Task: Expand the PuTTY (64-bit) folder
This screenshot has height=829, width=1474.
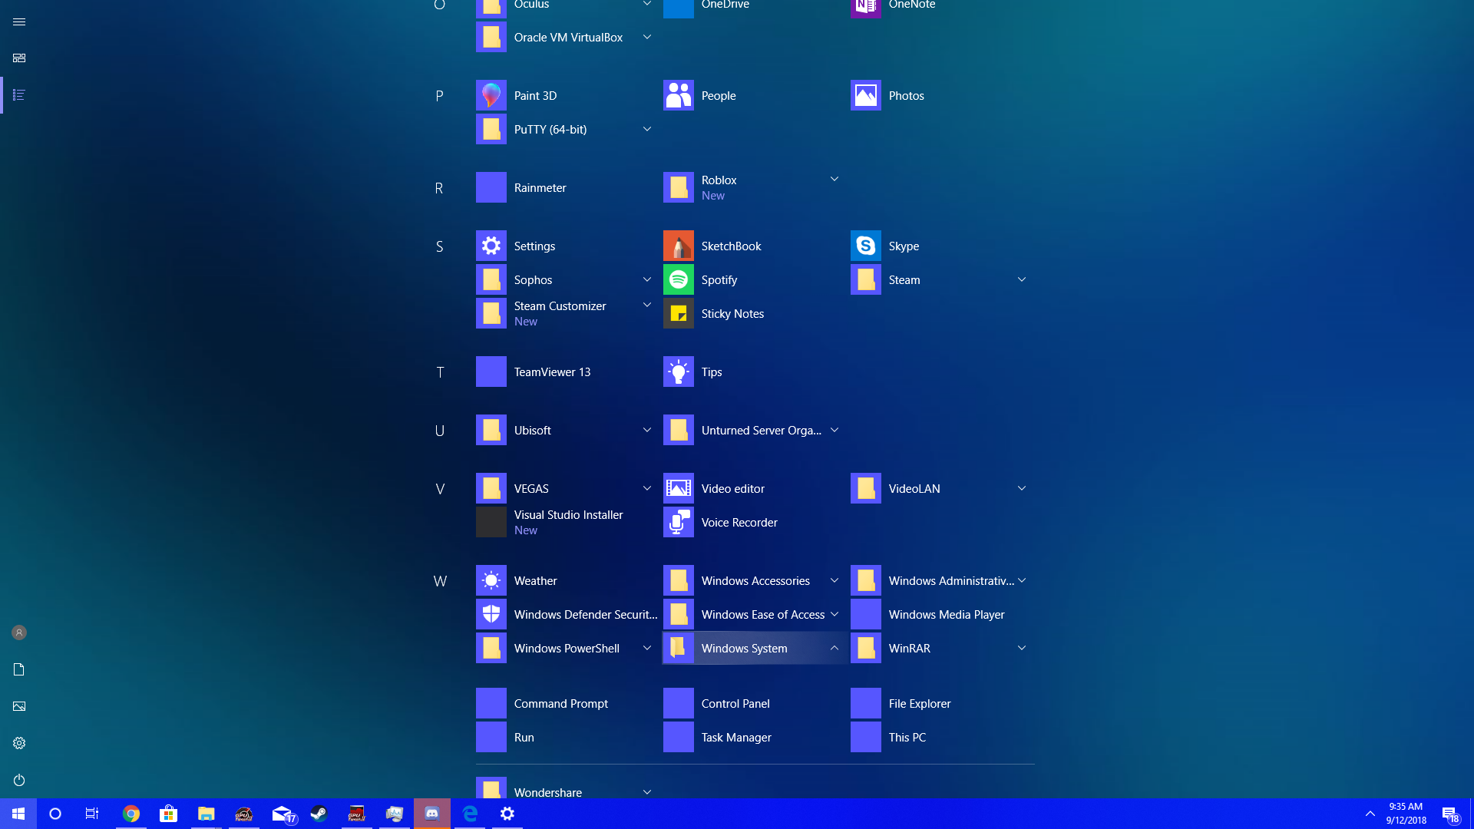Action: point(647,129)
